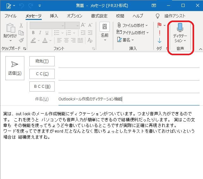203x179 pixels.
Task: Open the numbered list style dropdown
Action: click(x=74, y=33)
